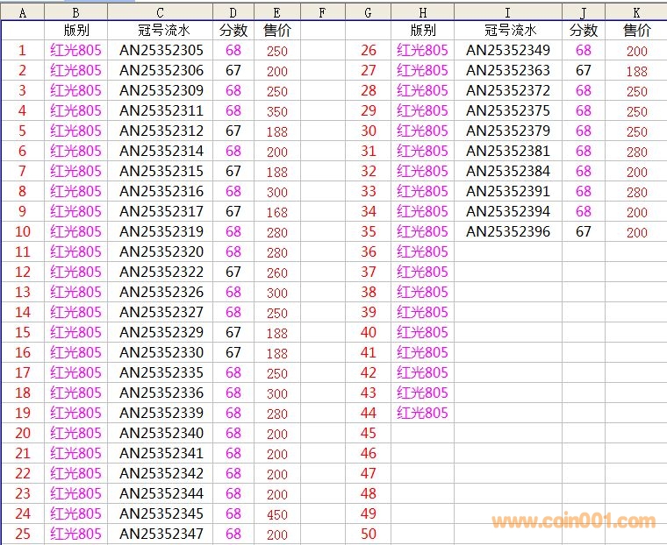Click the cell containing AN25352305

161,51
